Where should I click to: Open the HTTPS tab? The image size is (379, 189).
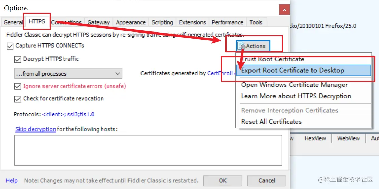[37, 21]
